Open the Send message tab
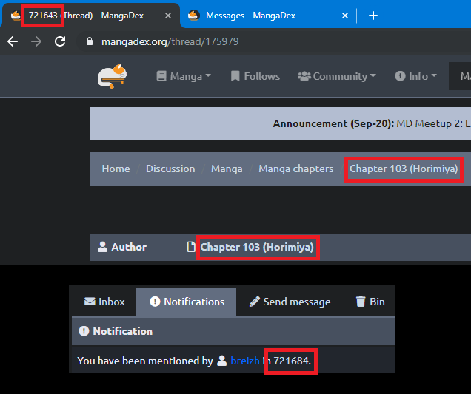Viewport: 471px width, 394px height. [x=290, y=302]
